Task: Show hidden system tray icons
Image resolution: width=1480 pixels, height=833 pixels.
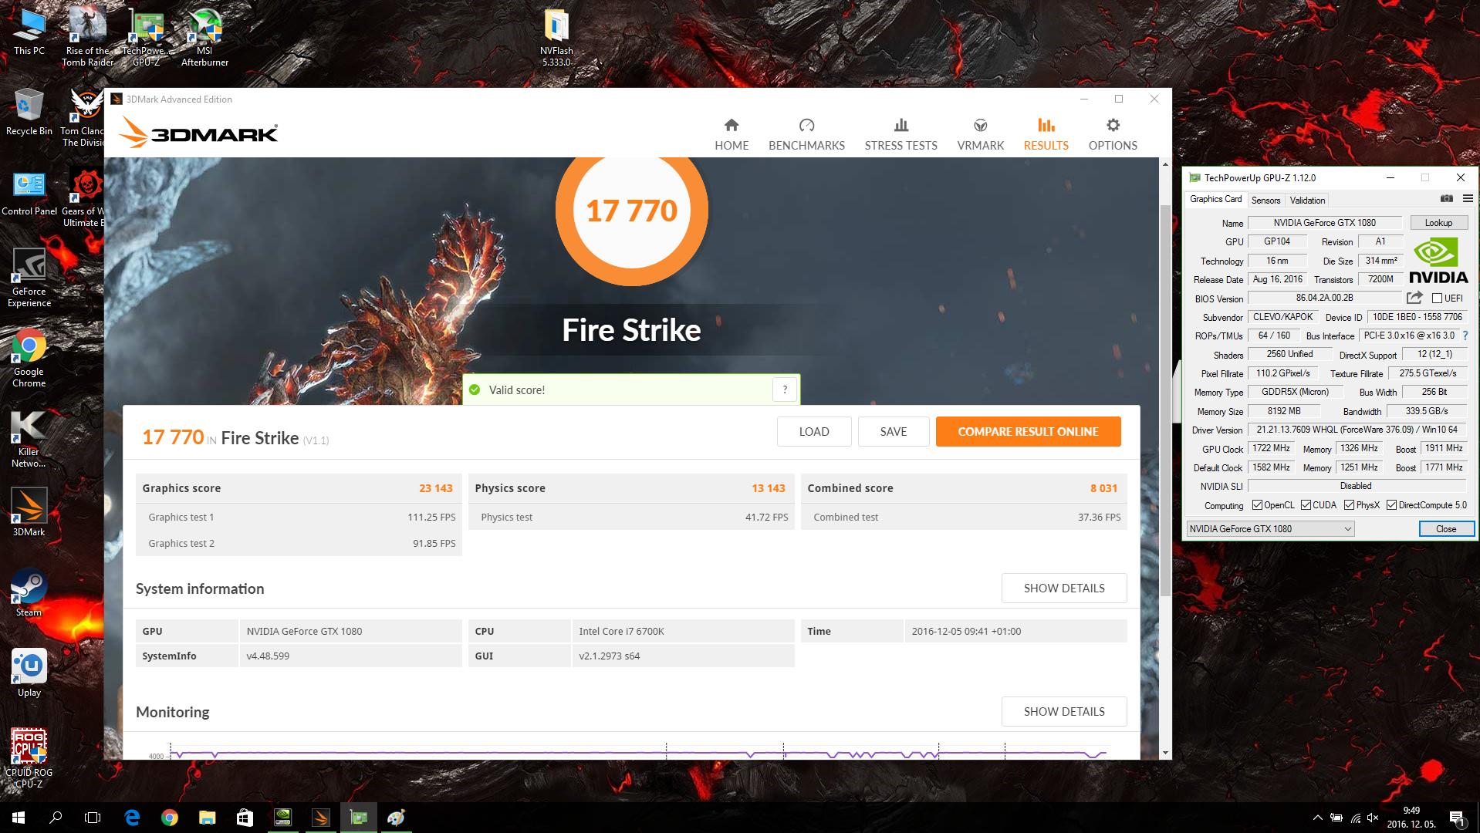Action: pos(1317,818)
